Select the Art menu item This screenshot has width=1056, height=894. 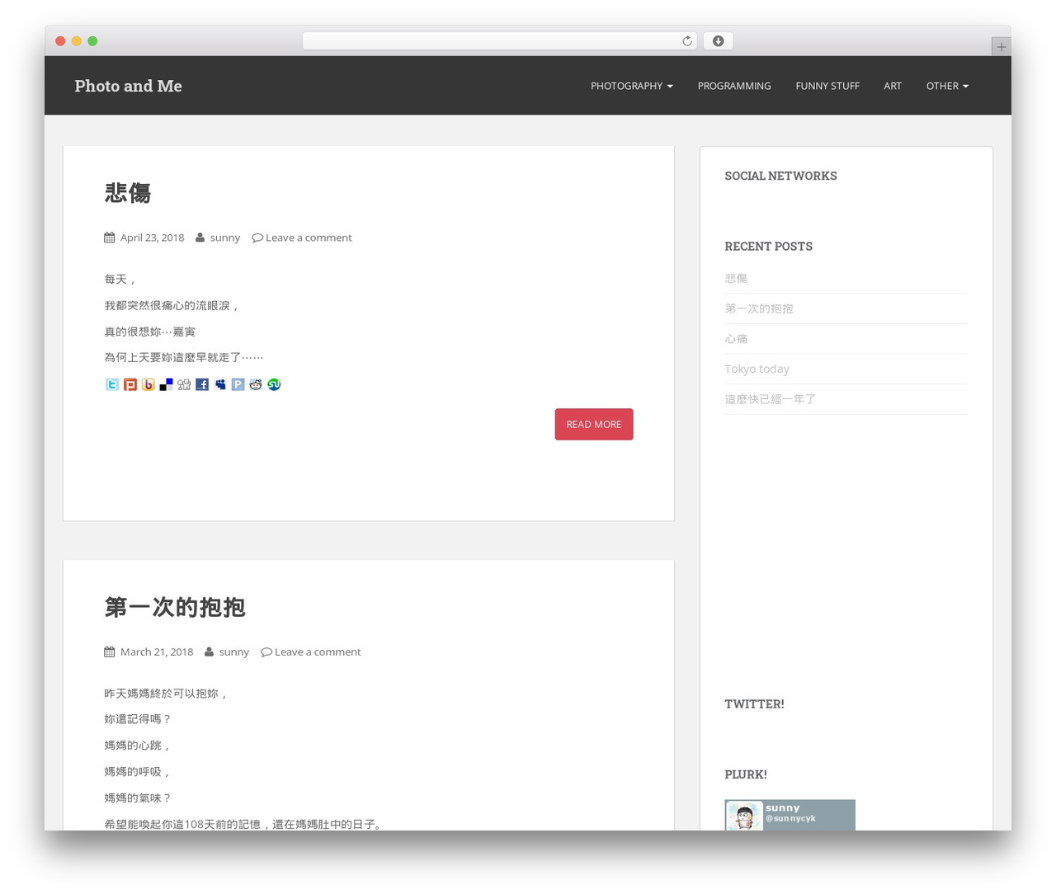[893, 86]
